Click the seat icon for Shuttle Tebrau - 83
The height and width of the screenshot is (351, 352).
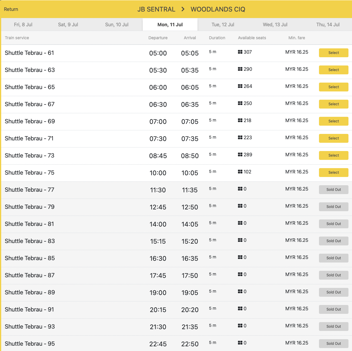(240, 240)
